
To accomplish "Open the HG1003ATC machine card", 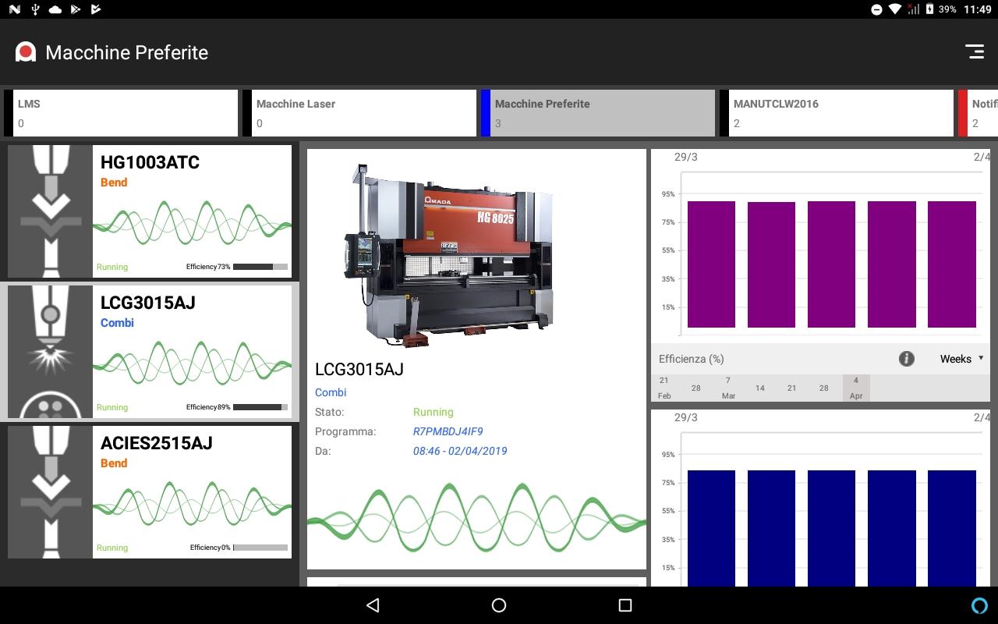I will [150, 211].
